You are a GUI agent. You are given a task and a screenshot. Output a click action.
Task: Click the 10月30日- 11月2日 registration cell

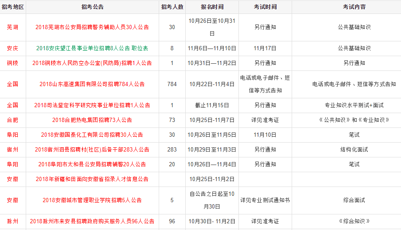(212, 221)
